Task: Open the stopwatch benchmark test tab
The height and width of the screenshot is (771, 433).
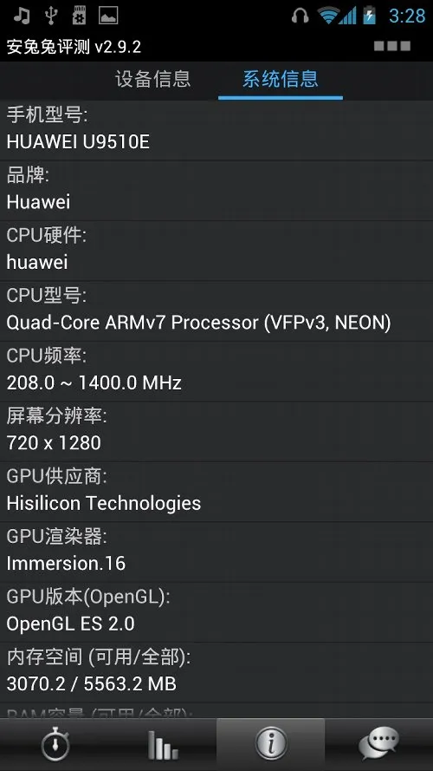Action: (x=54, y=744)
